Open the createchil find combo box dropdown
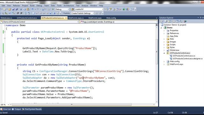Viewport: 204px width, 115px height. (102, 9)
